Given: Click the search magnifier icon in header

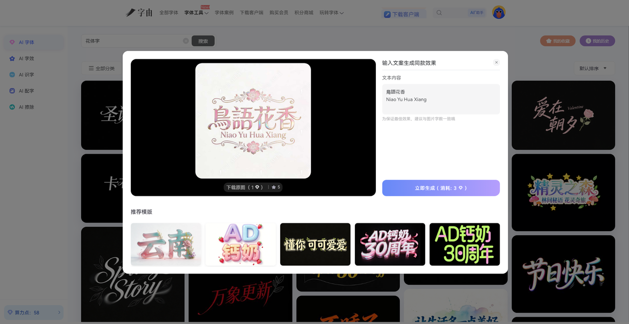Looking at the screenshot, I should click(439, 13).
